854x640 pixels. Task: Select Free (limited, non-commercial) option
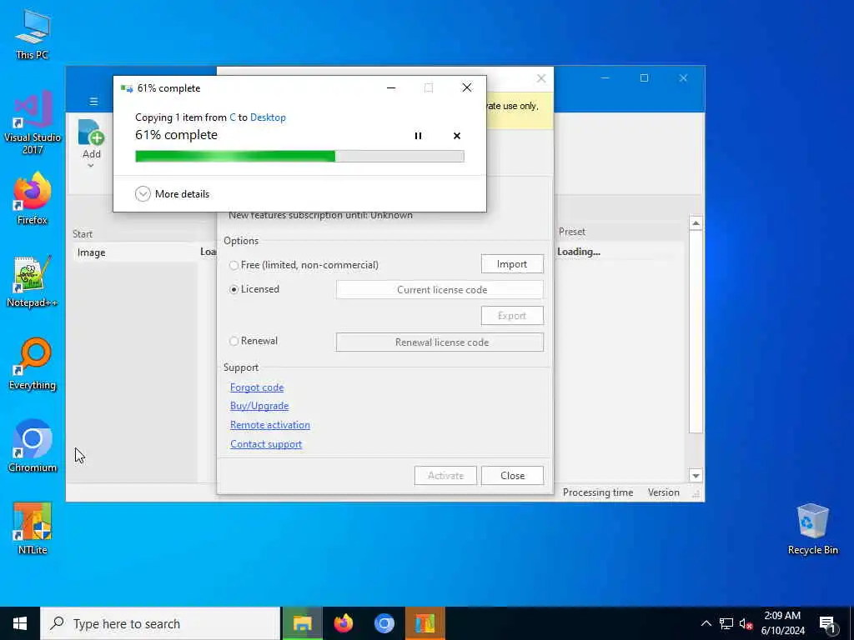304,265
